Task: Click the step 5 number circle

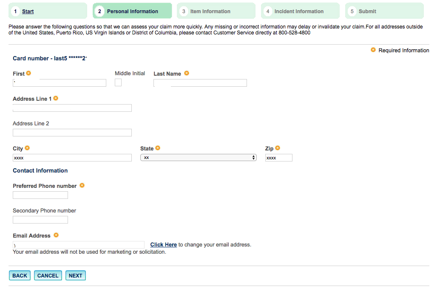Action: (x=352, y=11)
